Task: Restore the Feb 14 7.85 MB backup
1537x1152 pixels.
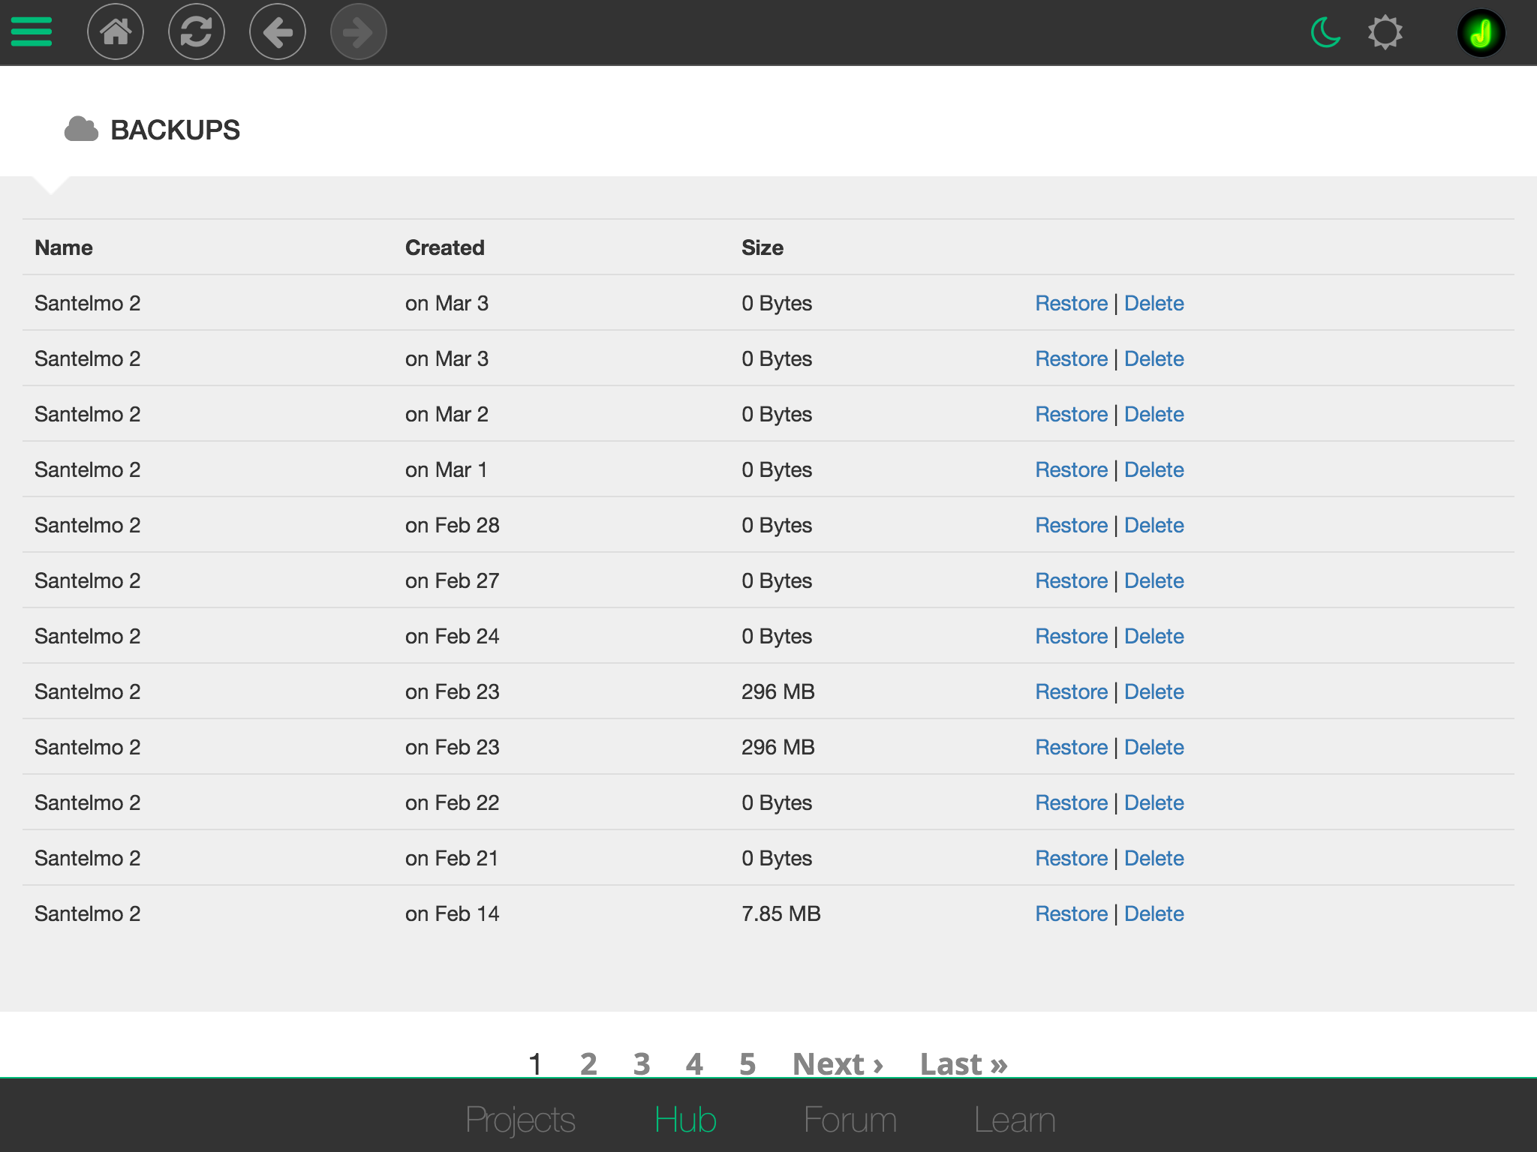Action: [1071, 913]
